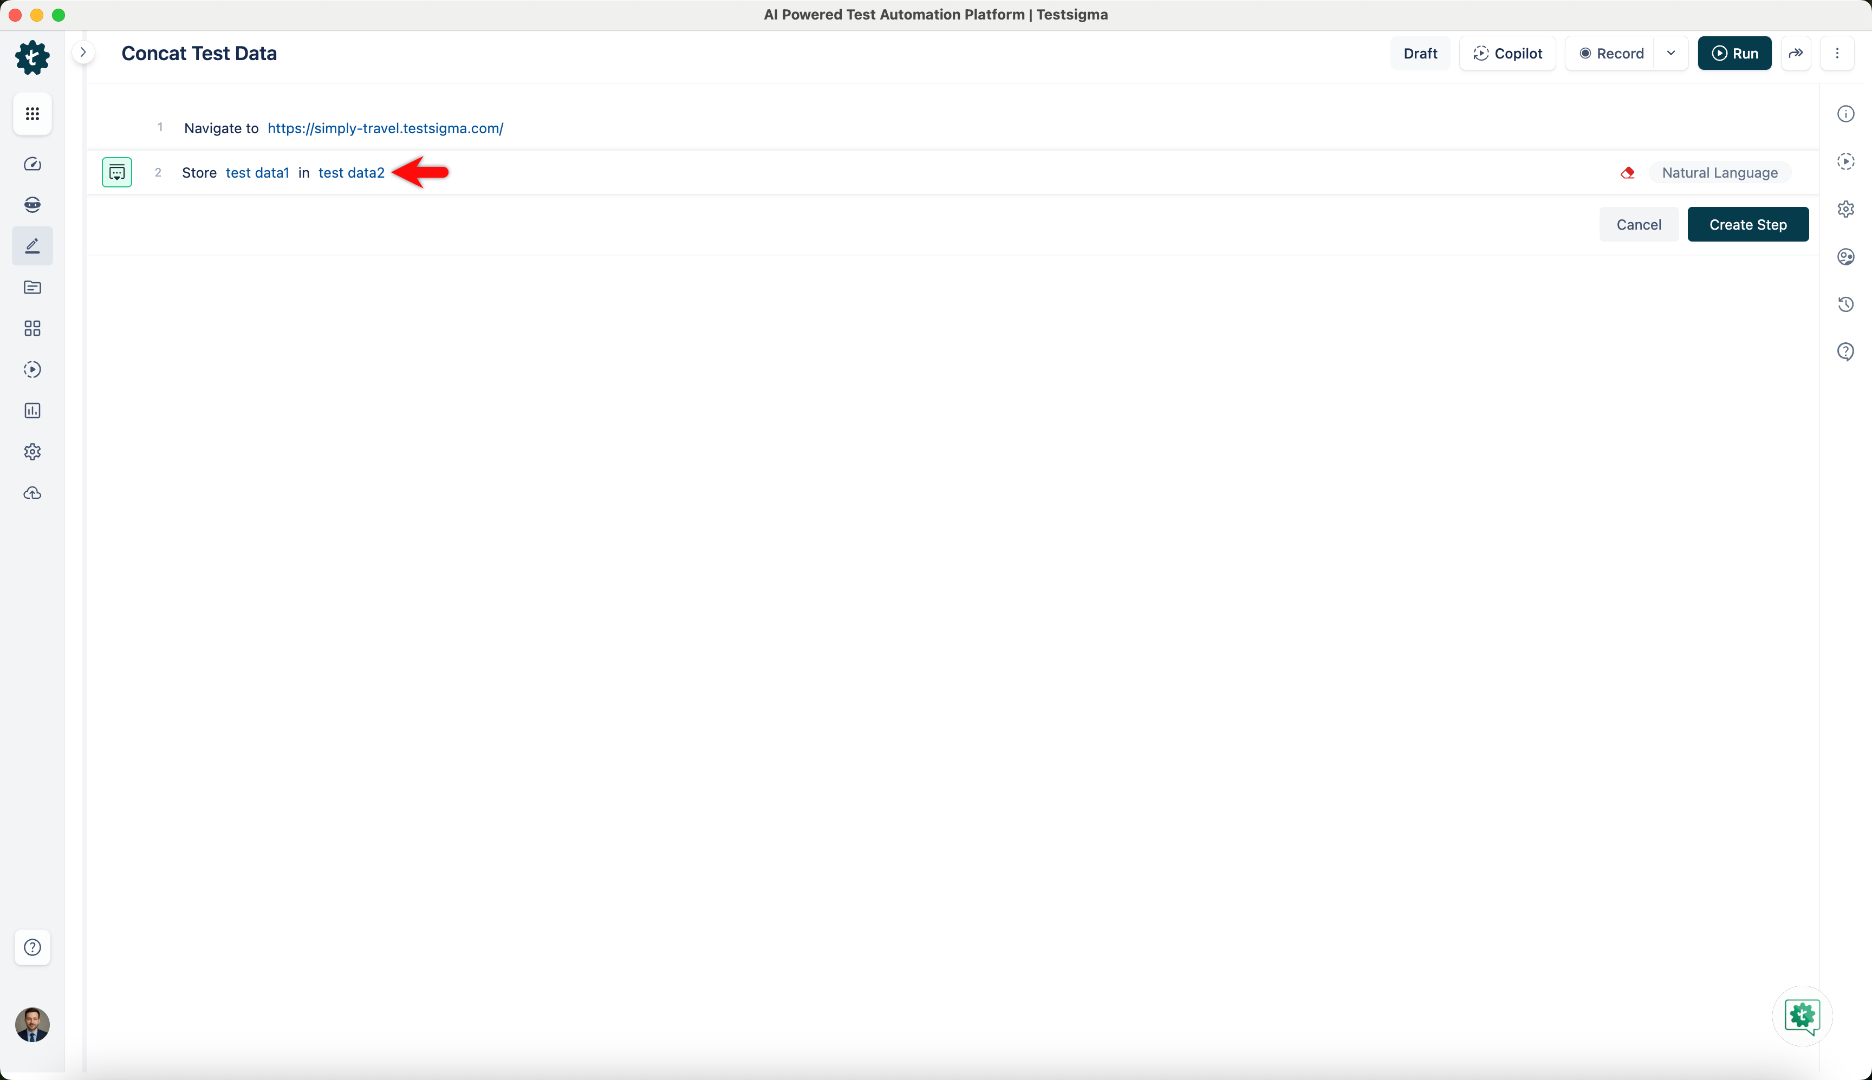Toggle the Natural Language mode pill

(x=1719, y=173)
